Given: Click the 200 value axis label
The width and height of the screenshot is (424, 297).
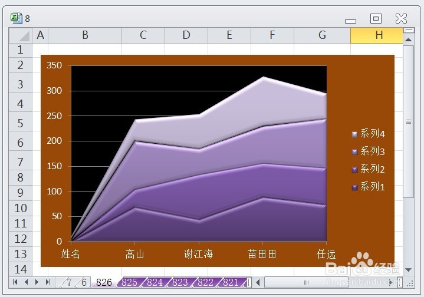Looking at the screenshot, I should point(54,141).
